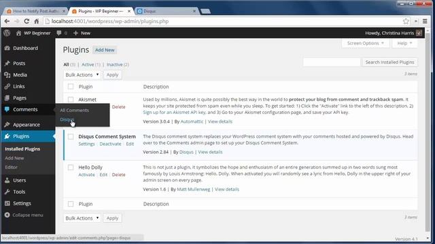The width and height of the screenshot is (435, 244).
Task: Filter plugins by Active
Action: pos(88,64)
